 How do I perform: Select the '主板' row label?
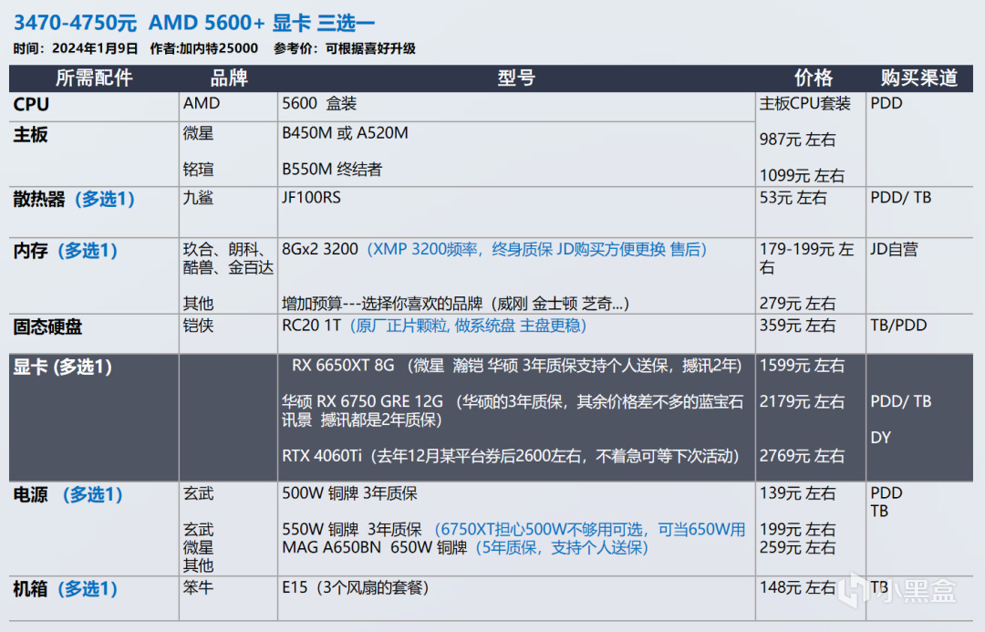31,134
